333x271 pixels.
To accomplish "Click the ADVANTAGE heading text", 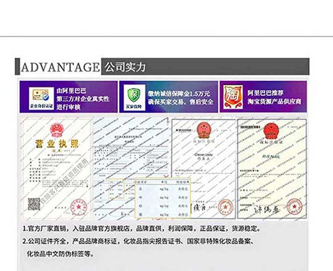I will [60, 67].
